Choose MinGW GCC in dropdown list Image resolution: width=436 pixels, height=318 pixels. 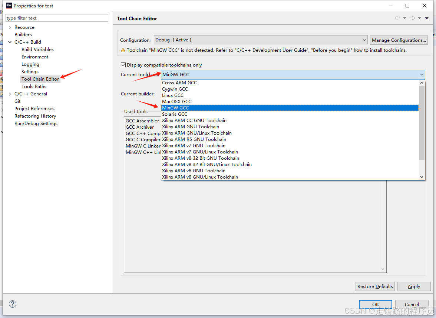pos(290,108)
